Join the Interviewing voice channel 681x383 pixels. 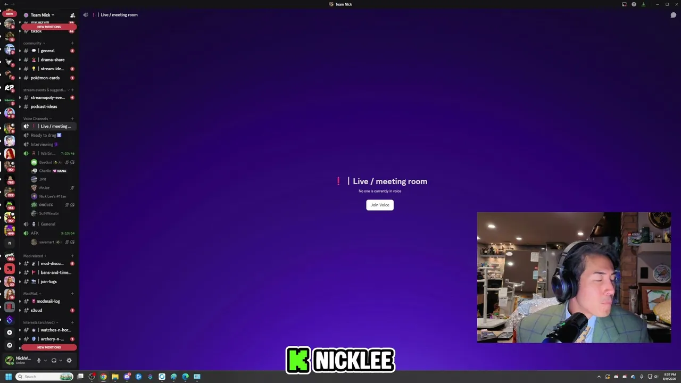49,144
